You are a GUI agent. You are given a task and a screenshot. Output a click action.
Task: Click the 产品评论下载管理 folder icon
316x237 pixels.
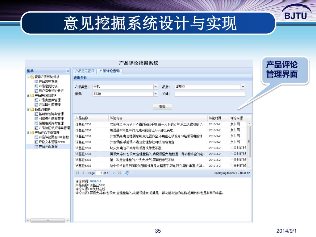(x=32, y=133)
